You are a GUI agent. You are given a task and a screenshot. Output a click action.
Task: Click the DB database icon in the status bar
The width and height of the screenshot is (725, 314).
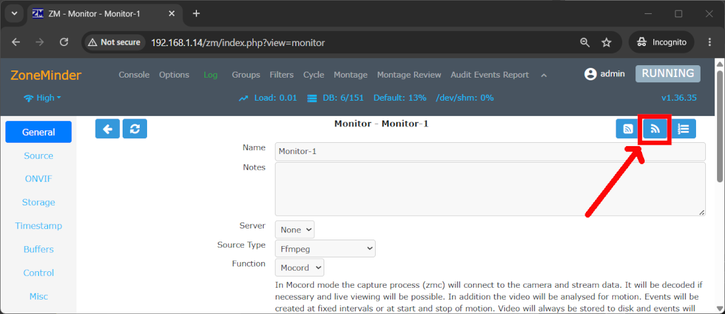click(x=312, y=98)
